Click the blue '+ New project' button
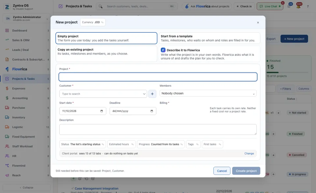 294,39
